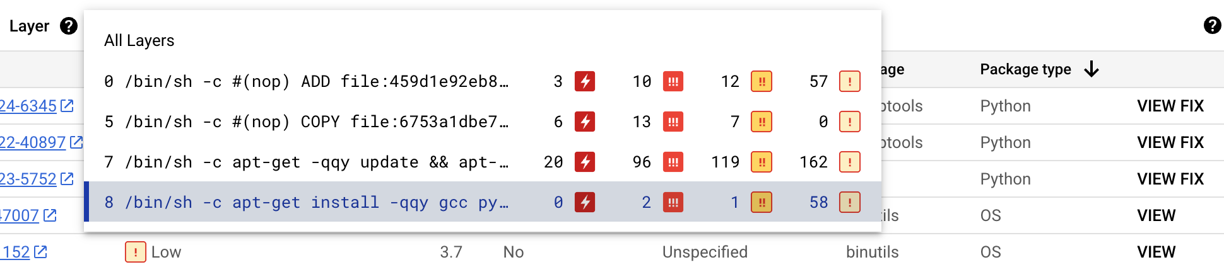Screen dimensions: 1224x267
Task: Click the Low severity icon in bottom row
Action: tap(136, 252)
